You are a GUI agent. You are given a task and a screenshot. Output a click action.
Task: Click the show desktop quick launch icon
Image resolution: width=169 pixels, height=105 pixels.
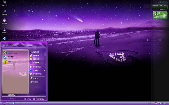tap(14, 103)
